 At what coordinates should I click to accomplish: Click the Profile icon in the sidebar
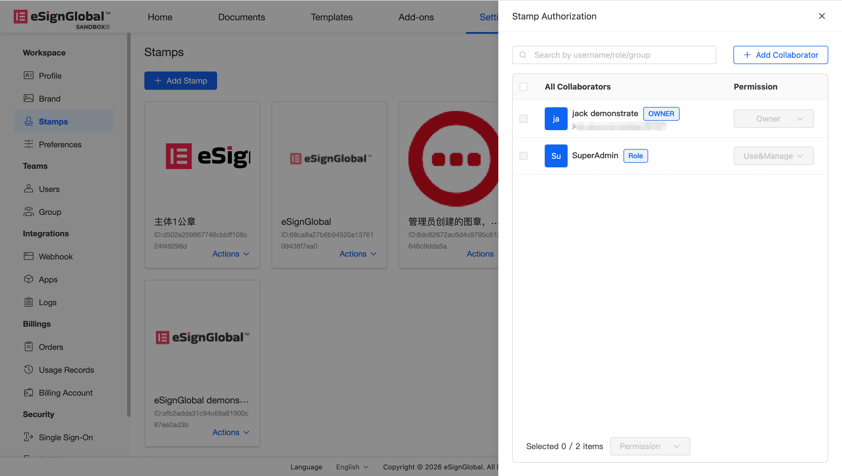click(x=28, y=76)
